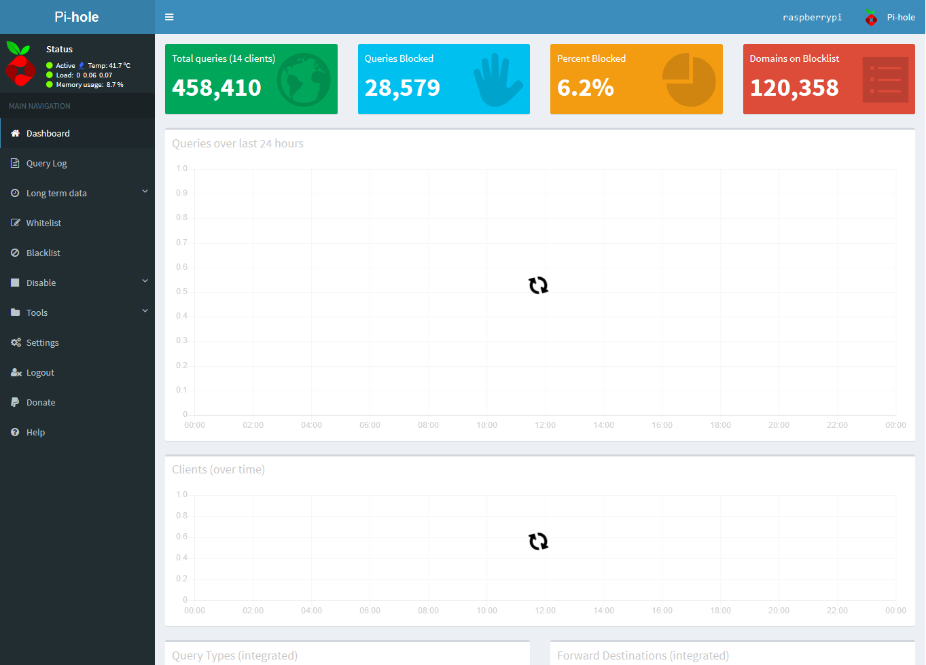The height and width of the screenshot is (665, 926).
Task: Toggle the sidebar with the hamburger icon
Action: click(x=168, y=17)
